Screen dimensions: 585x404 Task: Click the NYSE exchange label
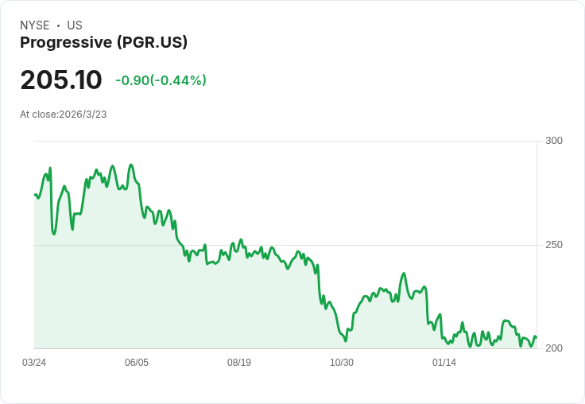pyautogui.click(x=34, y=25)
